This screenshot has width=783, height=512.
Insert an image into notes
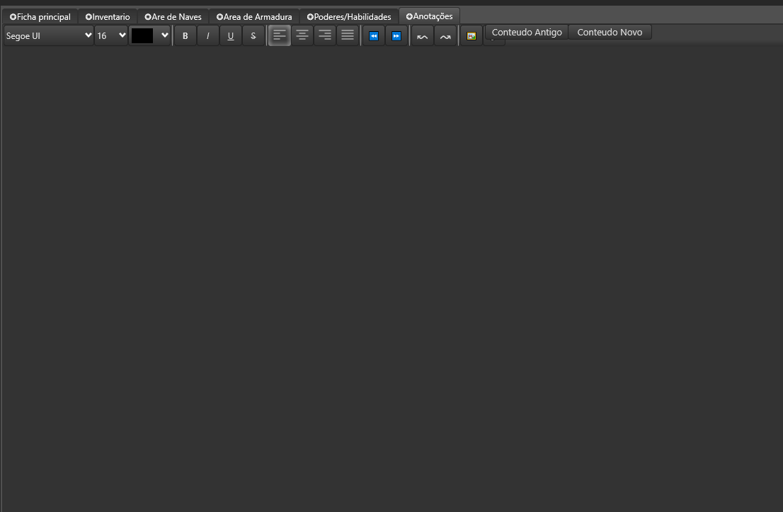click(471, 35)
